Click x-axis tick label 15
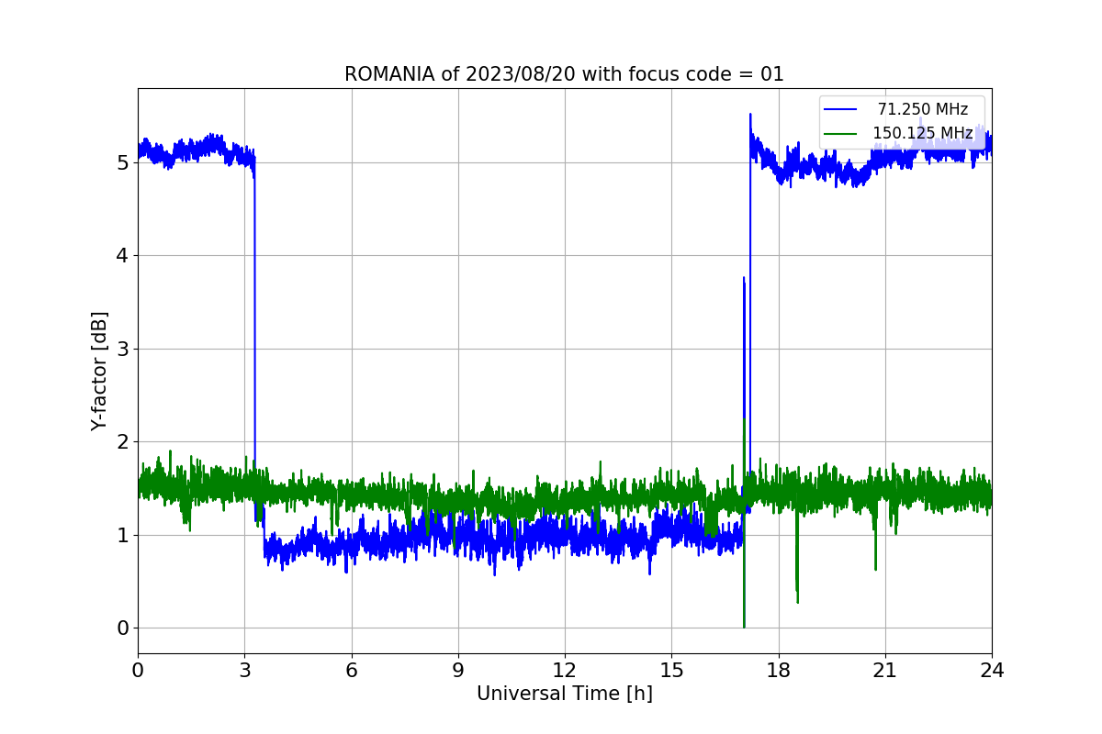Viewport: 1102px width, 734px height. (x=671, y=670)
